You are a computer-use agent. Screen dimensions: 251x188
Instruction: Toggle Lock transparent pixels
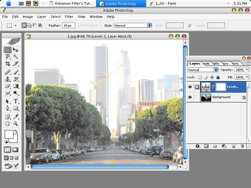click(200, 77)
